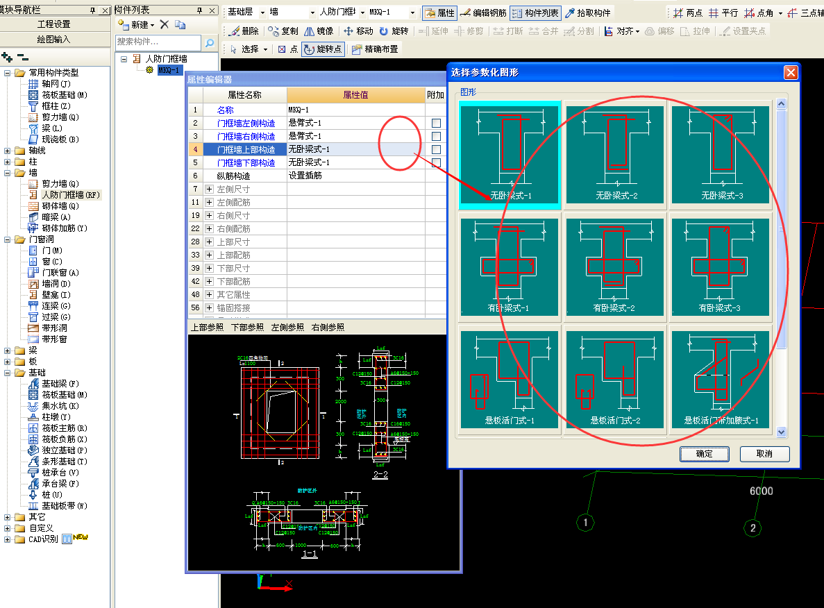
Task: Click the 选择 (select) arrow tool
Action: click(245, 49)
